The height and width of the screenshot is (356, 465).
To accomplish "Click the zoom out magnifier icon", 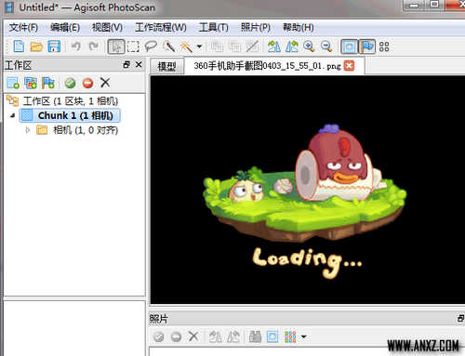I will [326, 46].
